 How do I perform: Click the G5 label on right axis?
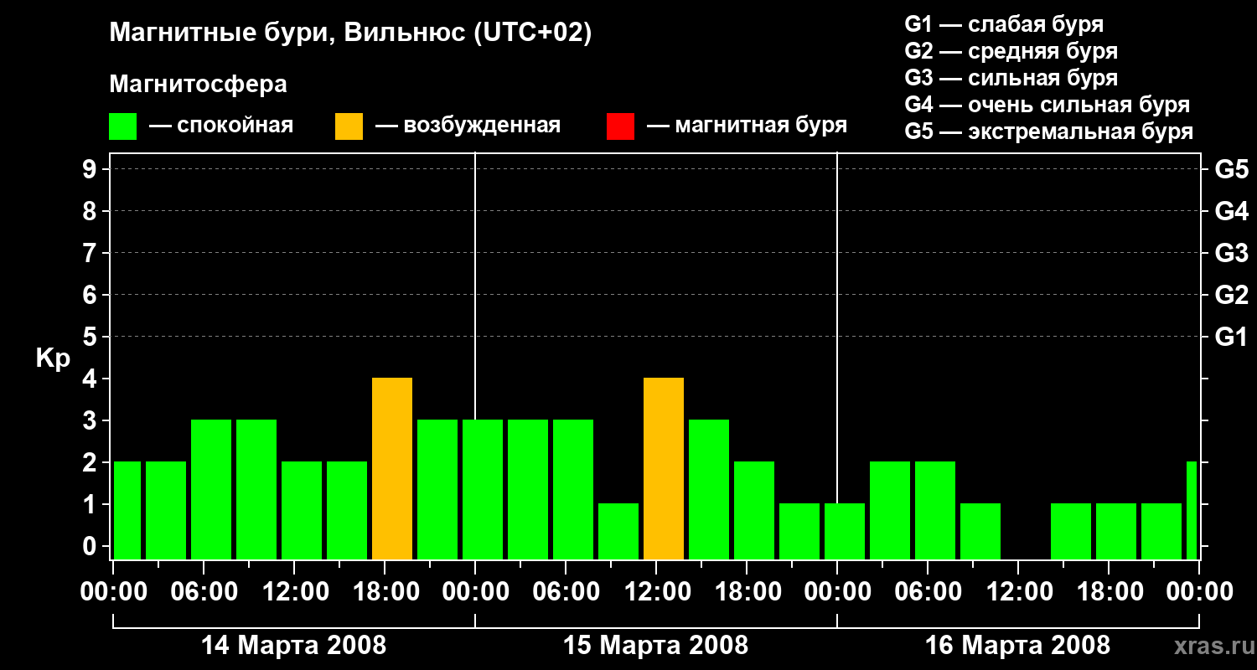1232,169
